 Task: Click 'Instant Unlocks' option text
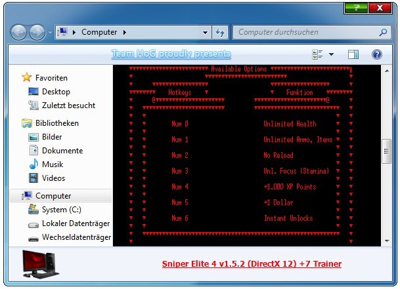pos(288,218)
